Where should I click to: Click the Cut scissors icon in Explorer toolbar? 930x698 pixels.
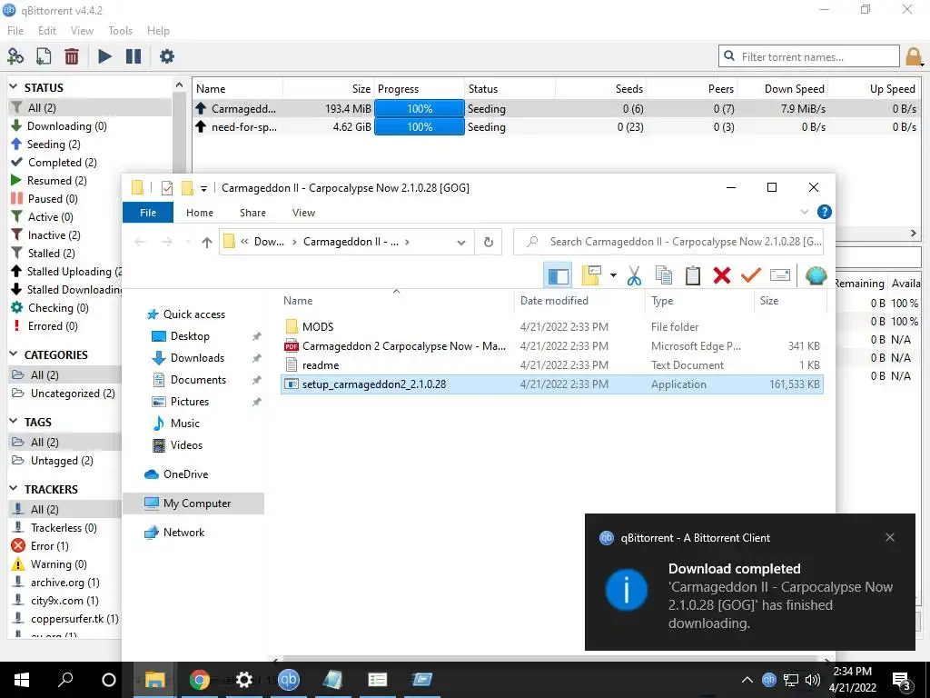tap(634, 275)
